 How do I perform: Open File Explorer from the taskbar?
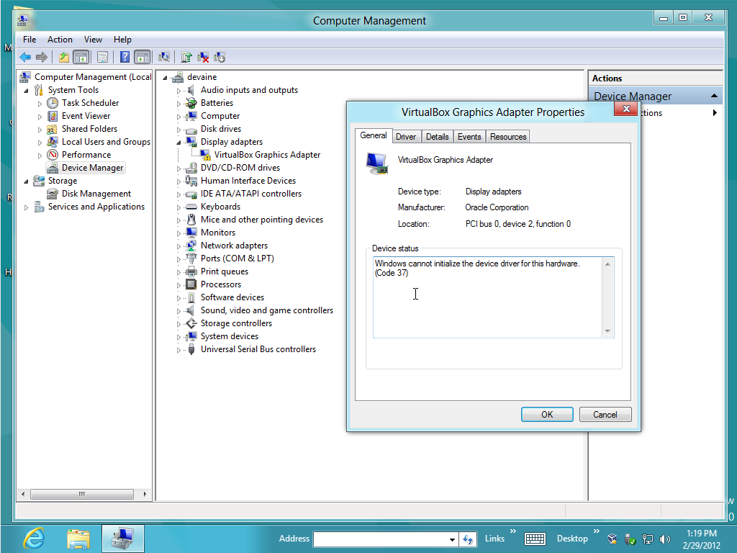(x=78, y=539)
